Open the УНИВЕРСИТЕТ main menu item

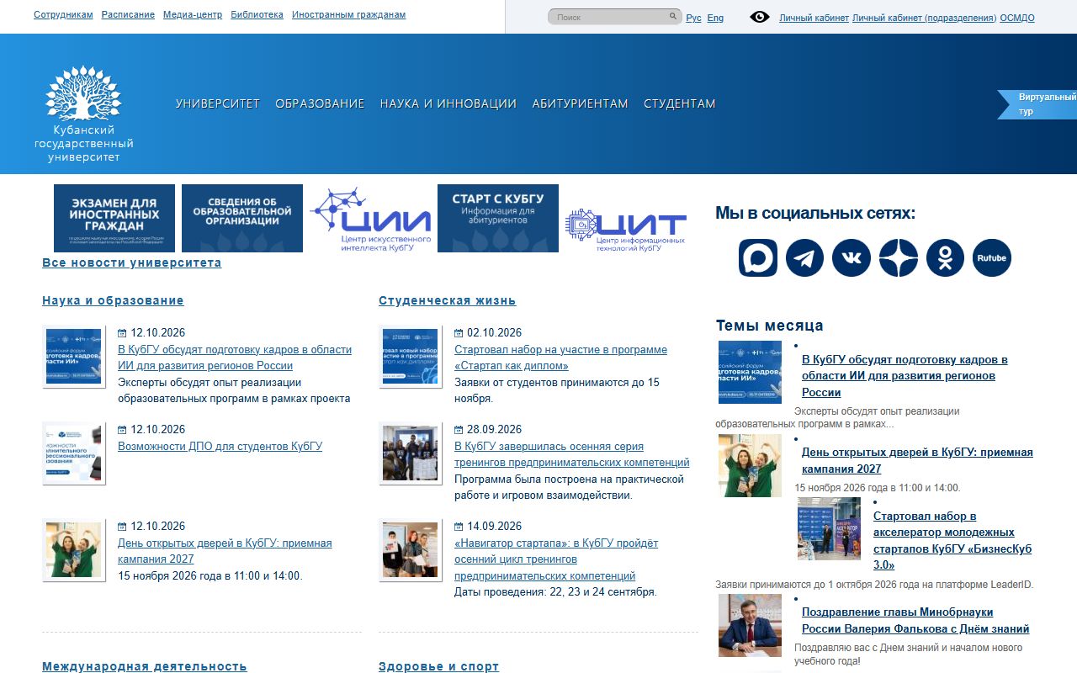[x=218, y=103]
